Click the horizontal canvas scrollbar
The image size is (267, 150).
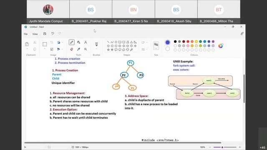[x=123, y=142]
